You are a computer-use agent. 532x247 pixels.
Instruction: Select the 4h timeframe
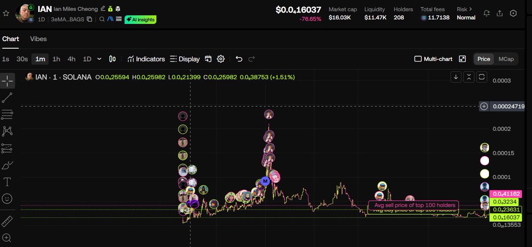71,59
